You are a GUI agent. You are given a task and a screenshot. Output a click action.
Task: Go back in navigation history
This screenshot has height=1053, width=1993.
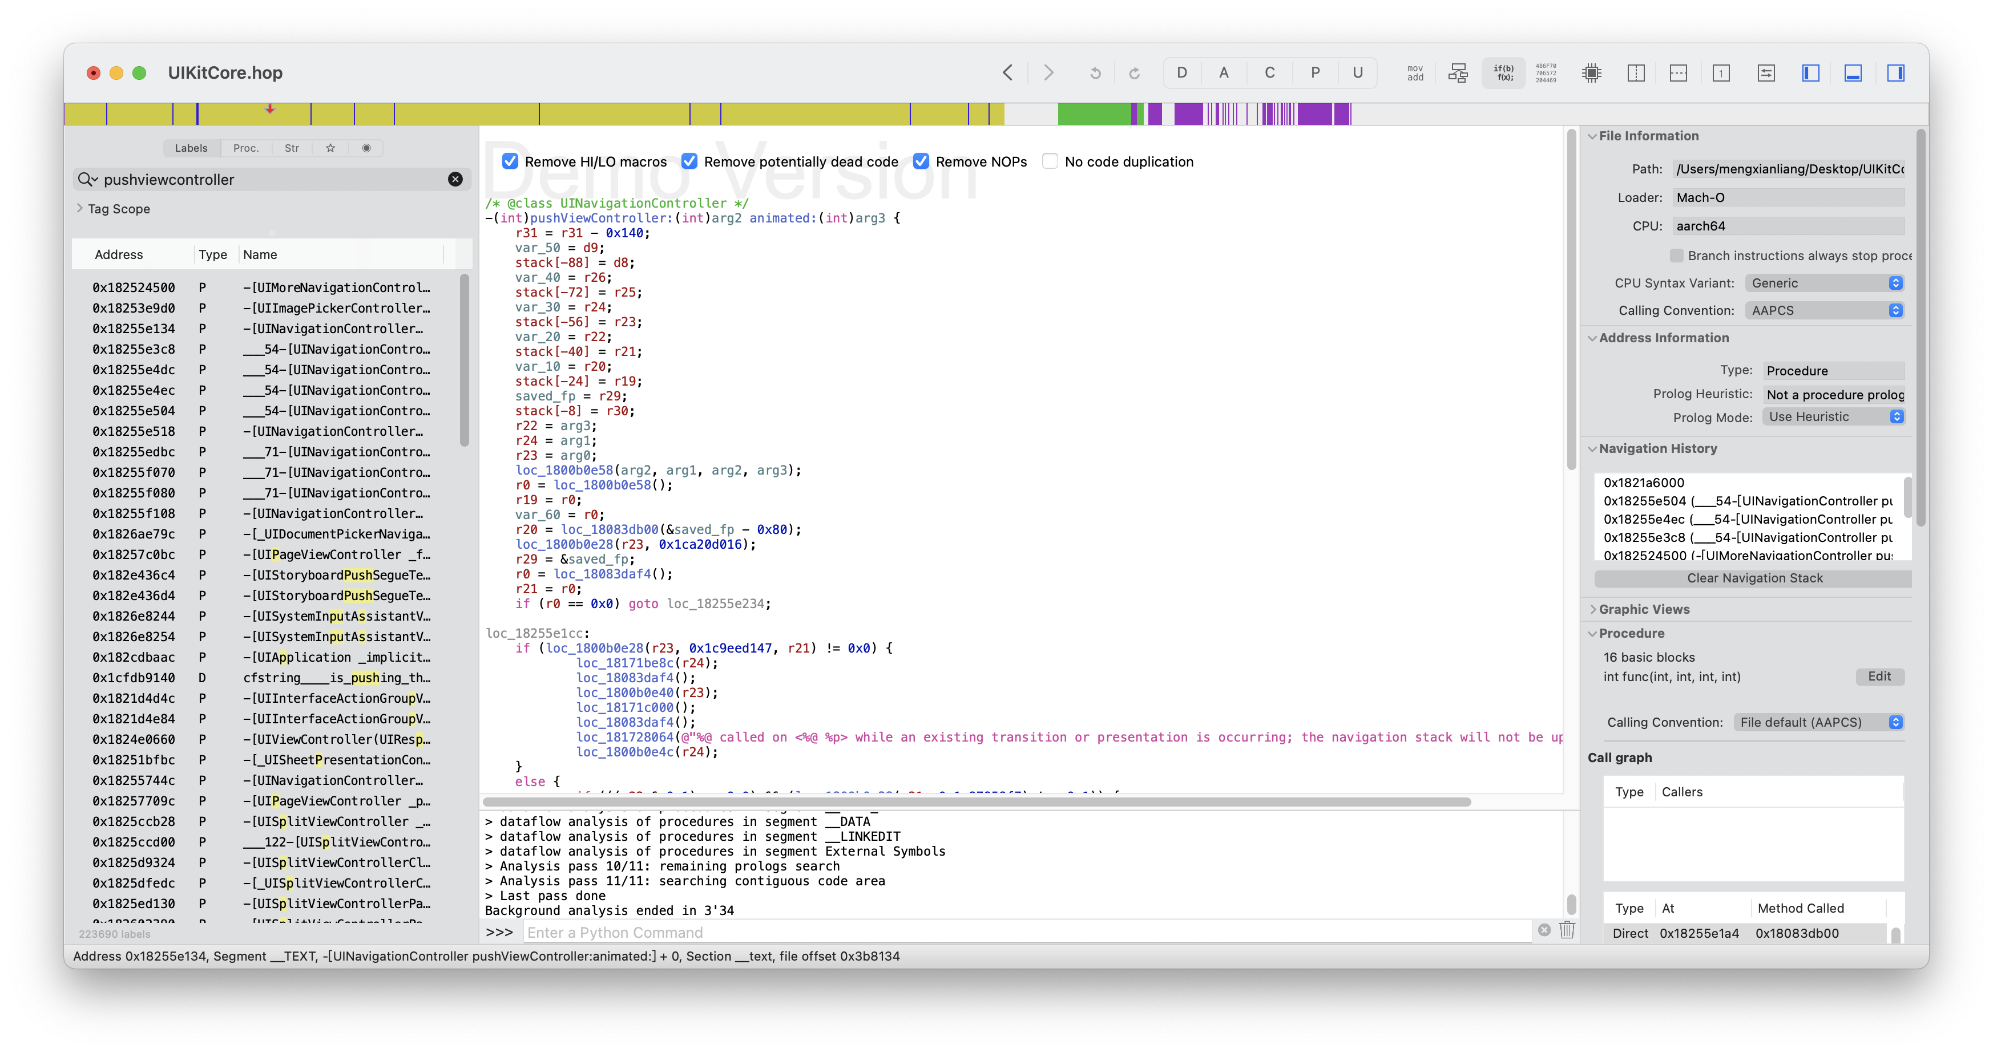(x=1007, y=72)
